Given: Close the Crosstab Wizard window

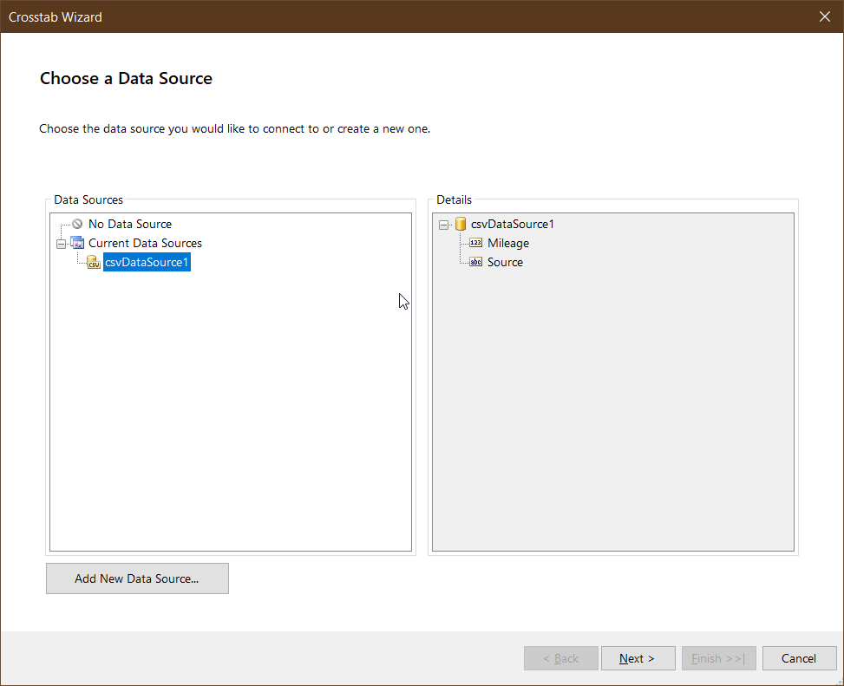Looking at the screenshot, I should pyautogui.click(x=825, y=16).
